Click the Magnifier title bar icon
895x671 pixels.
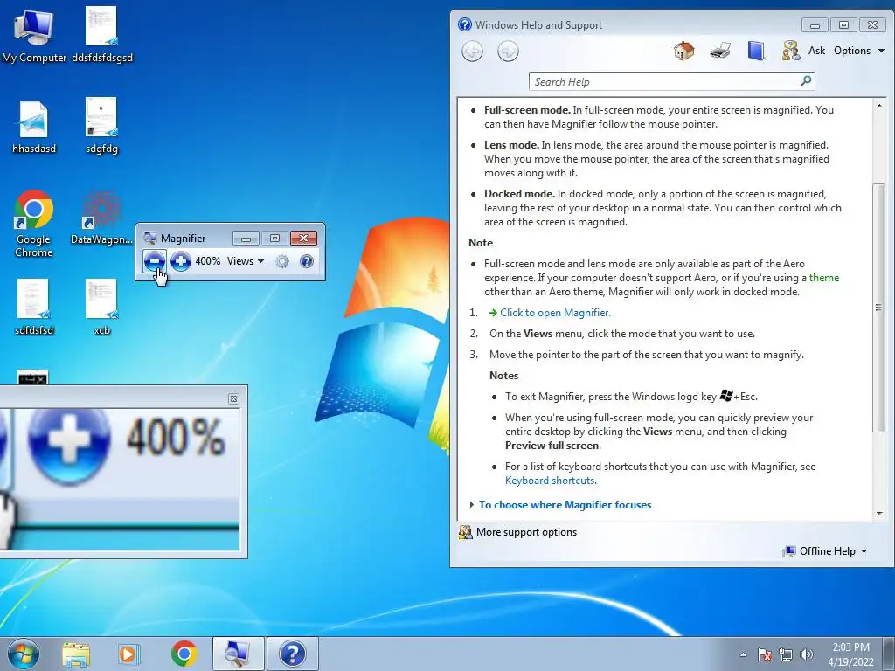tap(149, 238)
